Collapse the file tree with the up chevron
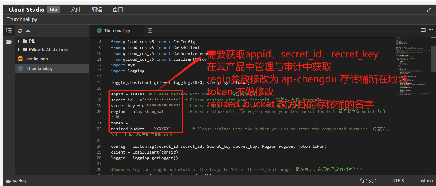This screenshot has height=186, width=436. (x=28, y=31)
